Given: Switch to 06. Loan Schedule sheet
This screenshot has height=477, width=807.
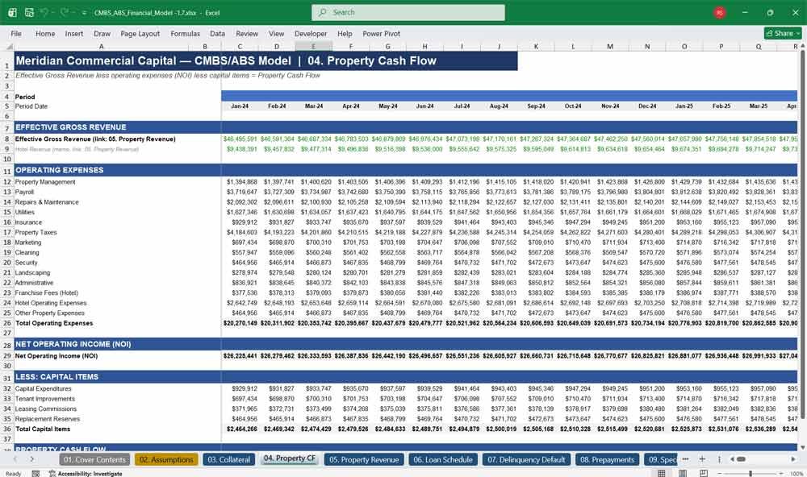Looking at the screenshot, I should (443, 459).
